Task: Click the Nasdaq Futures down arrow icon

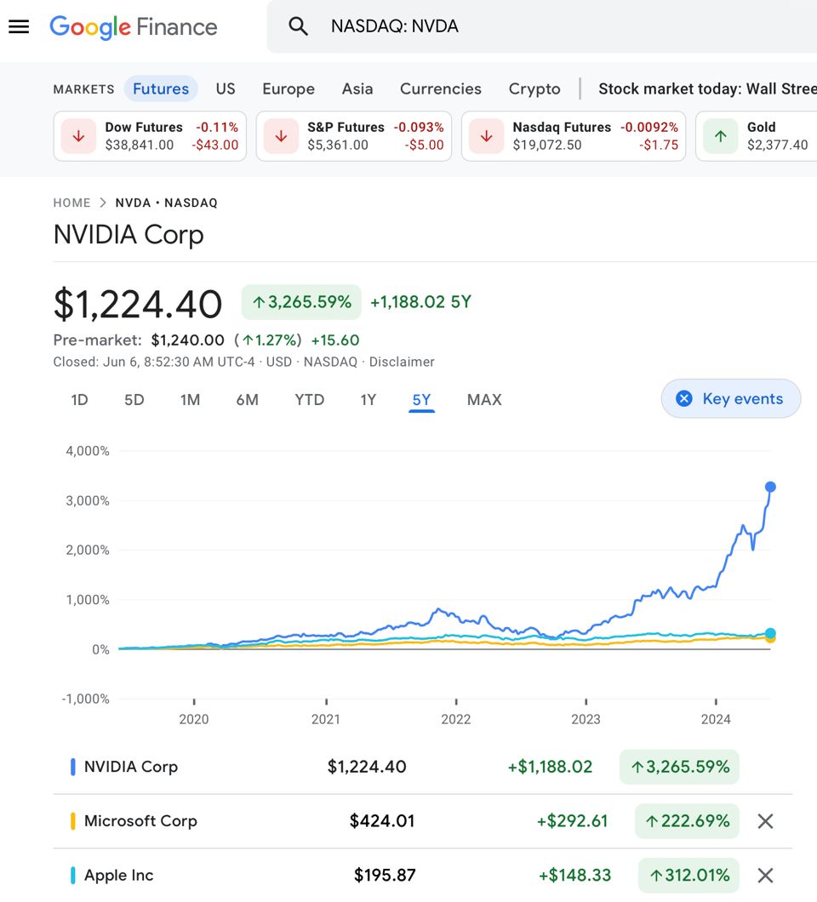Action: click(487, 136)
